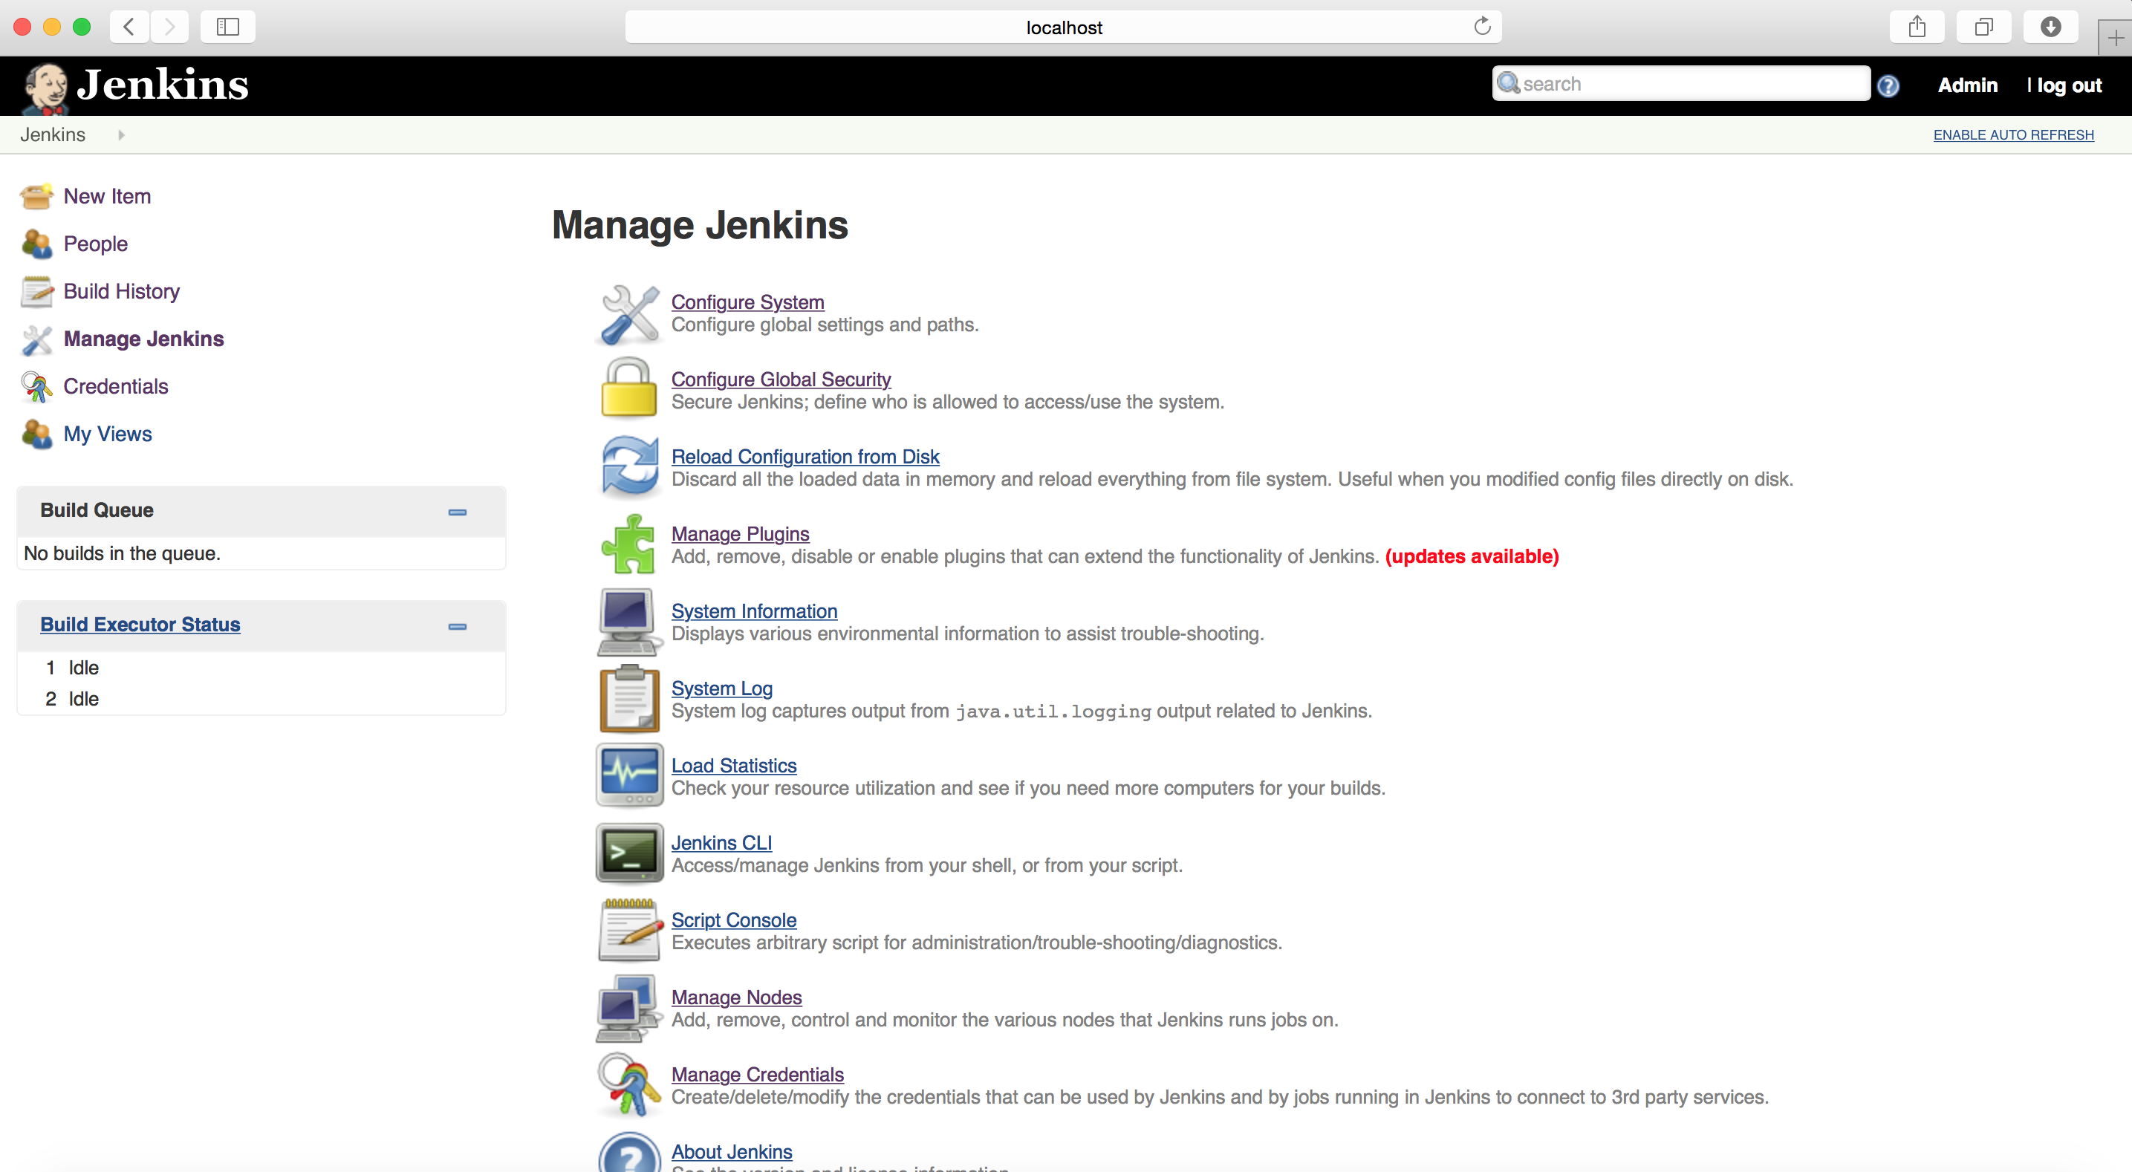Screen dimensions: 2132x1172
Task: Reload the page with the refresh icon
Action: 1482,27
